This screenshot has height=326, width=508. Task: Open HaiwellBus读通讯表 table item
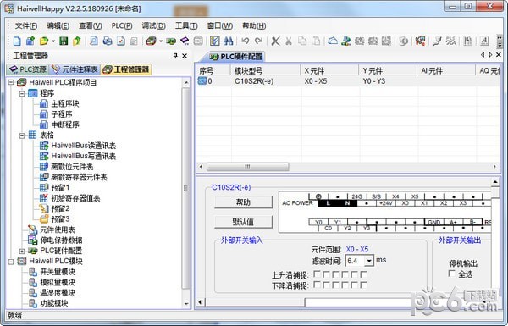coord(83,146)
